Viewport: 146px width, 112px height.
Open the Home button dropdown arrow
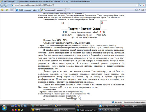[x=139, y=10]
